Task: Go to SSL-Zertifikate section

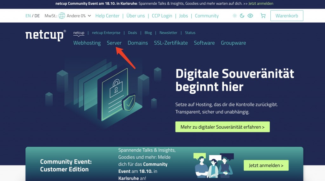Action: [171, 43]
